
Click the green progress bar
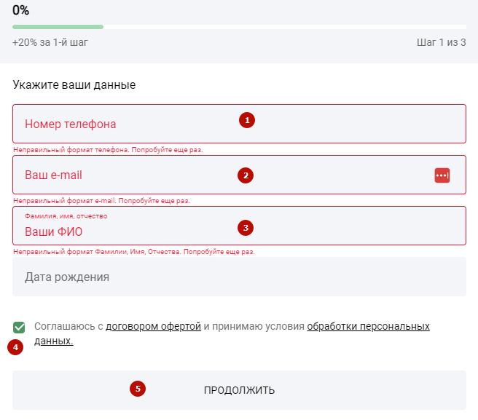point(58,27)
